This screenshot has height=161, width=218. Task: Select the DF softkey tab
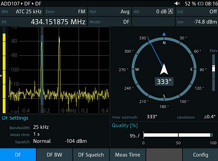(x=18, y=155)
